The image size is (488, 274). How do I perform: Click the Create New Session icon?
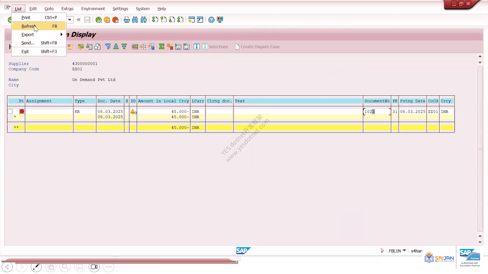191,20
